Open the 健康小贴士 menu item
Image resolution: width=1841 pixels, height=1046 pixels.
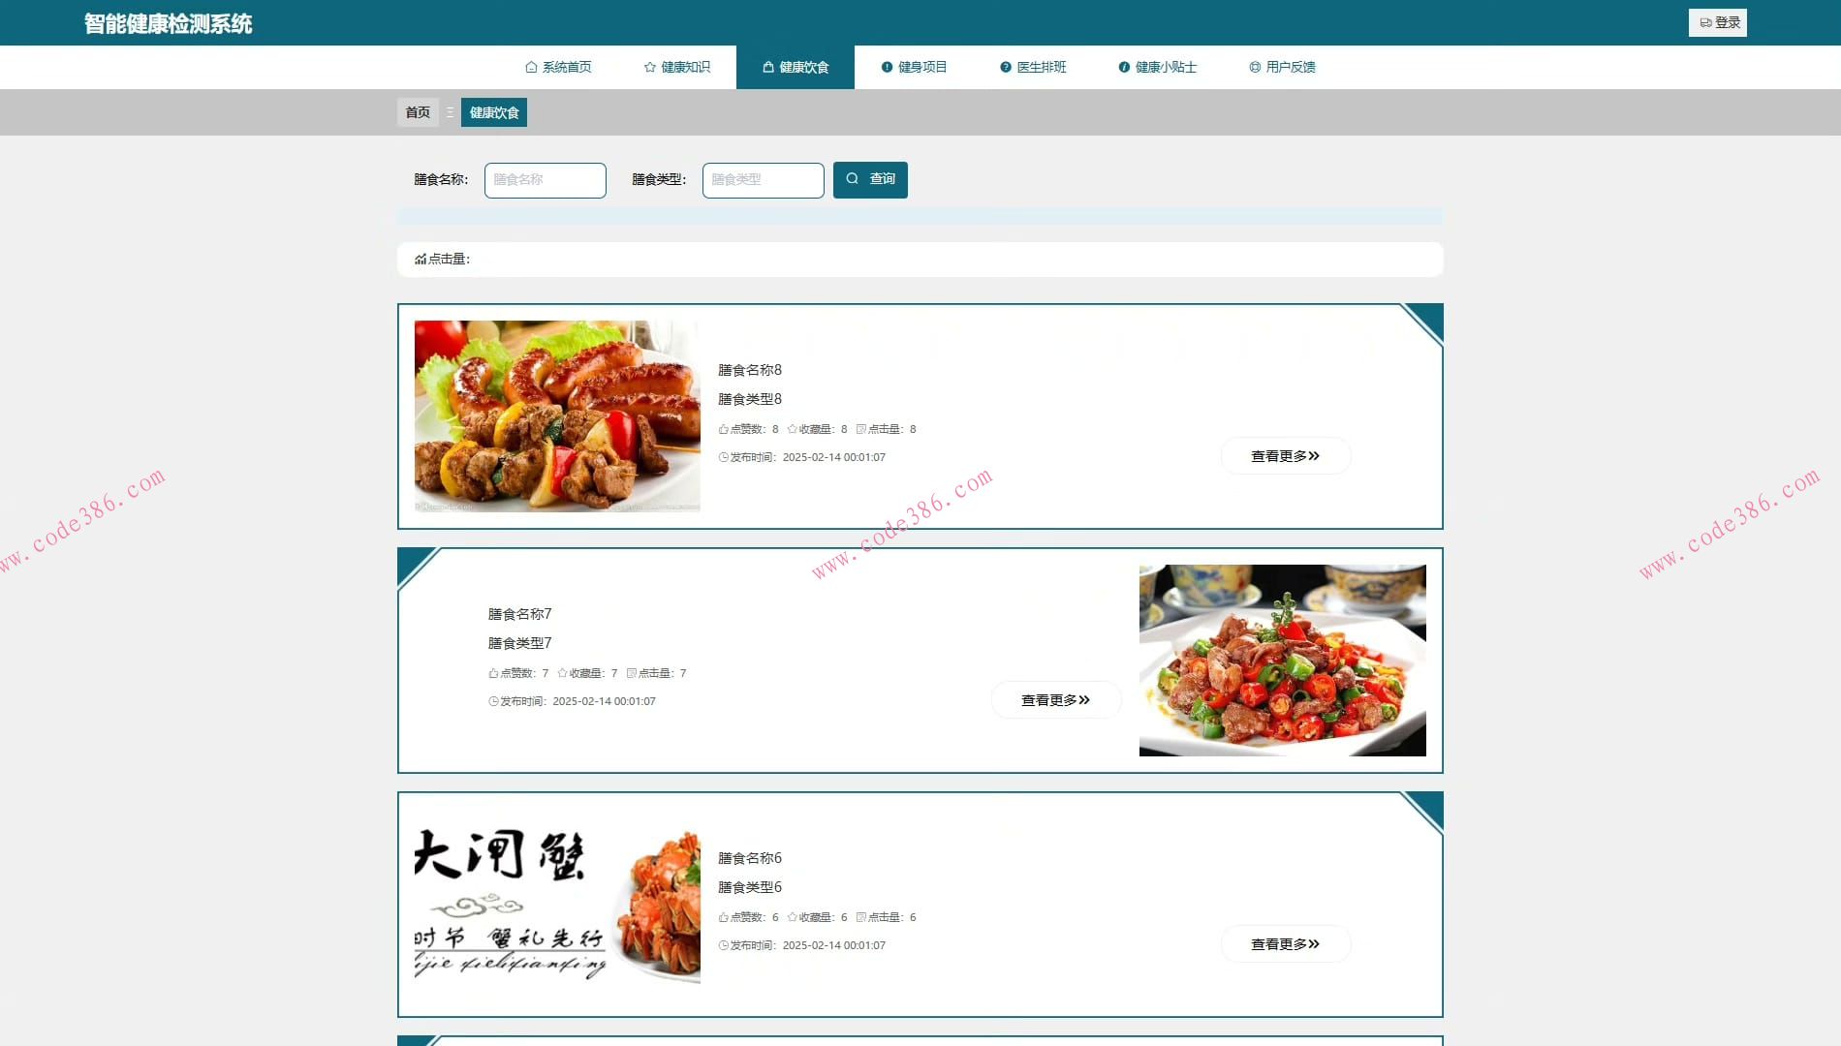click(x=1159, y=67)
